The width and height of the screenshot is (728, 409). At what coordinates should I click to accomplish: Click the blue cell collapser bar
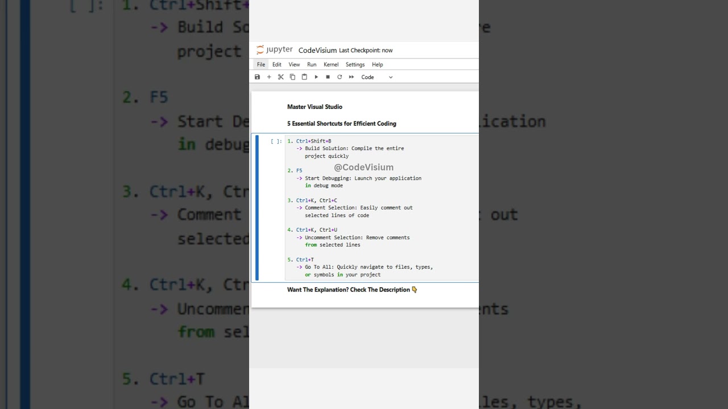pos(257,208)
